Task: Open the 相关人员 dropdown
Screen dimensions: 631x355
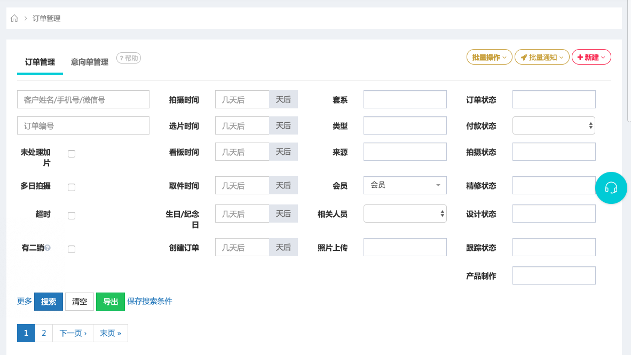Action: [404, 214]
